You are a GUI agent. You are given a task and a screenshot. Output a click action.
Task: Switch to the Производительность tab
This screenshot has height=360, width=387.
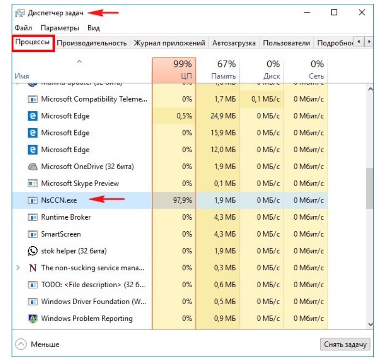click(x=92, y=43)
